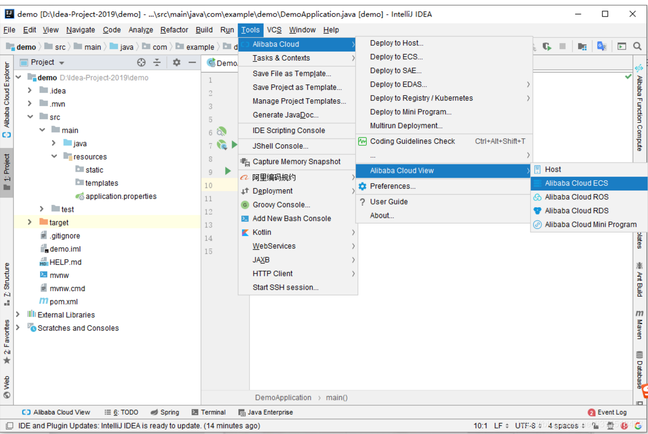
Task: Hide Project panel with minimize icon
Action: click(192, 63)
